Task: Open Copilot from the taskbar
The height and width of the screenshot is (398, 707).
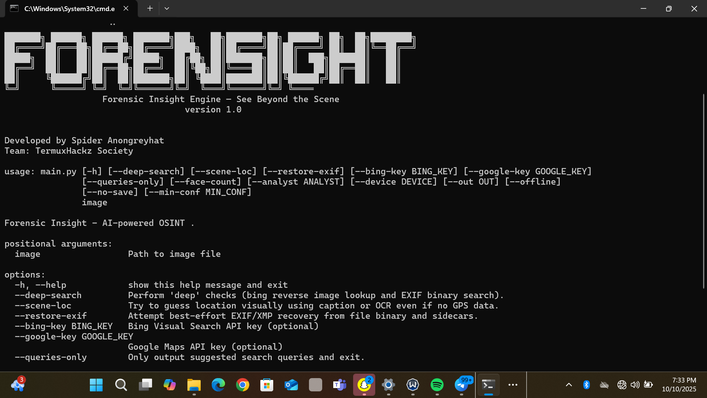Action: [169, 385]
